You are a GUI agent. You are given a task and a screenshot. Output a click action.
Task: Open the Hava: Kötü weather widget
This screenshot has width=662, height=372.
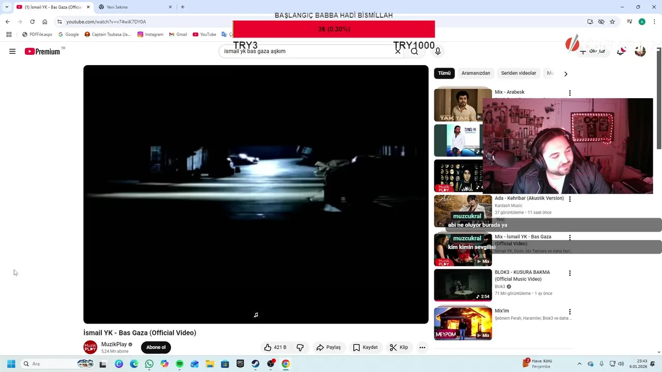coord(537,364)
